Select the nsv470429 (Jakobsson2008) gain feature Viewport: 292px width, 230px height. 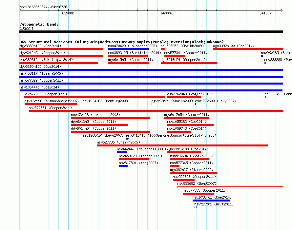129,49
